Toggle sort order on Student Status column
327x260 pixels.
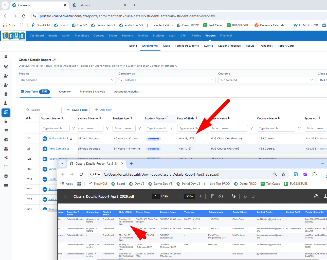(x=167, y=118)
